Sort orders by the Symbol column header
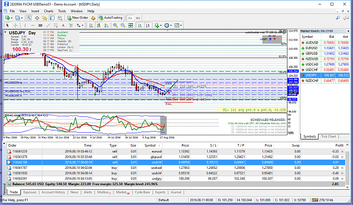This screenshot has height=205, width=353. click(x=150, y=145)
